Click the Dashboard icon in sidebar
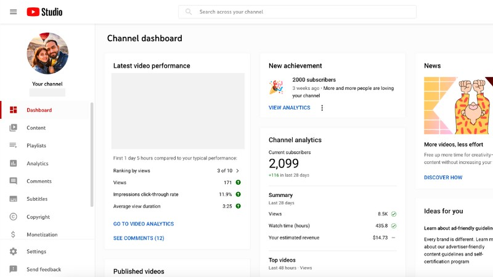 click(x=13, y=110)
